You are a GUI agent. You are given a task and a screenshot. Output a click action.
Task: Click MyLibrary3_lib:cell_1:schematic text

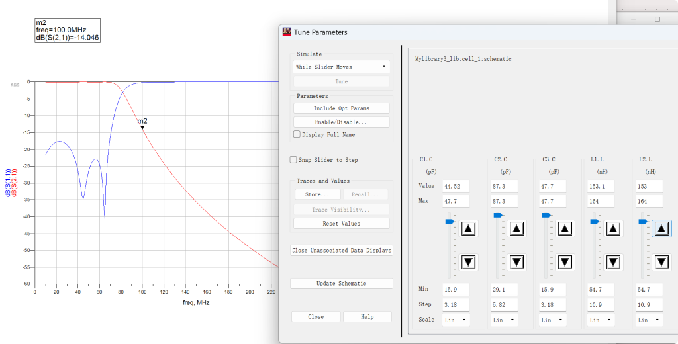463,59
